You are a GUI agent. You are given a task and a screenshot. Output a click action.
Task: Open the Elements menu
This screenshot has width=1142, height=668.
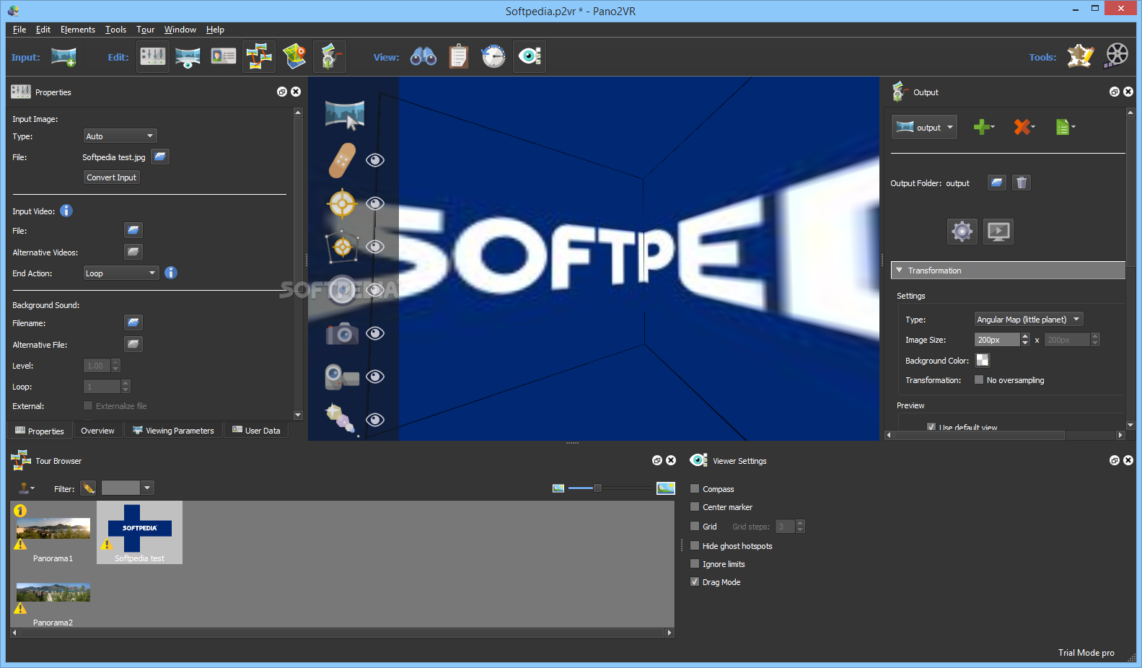coord(78,30)
